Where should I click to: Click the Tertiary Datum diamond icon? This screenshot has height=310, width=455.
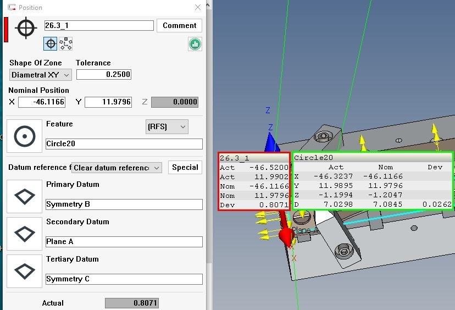coord(24,272)
